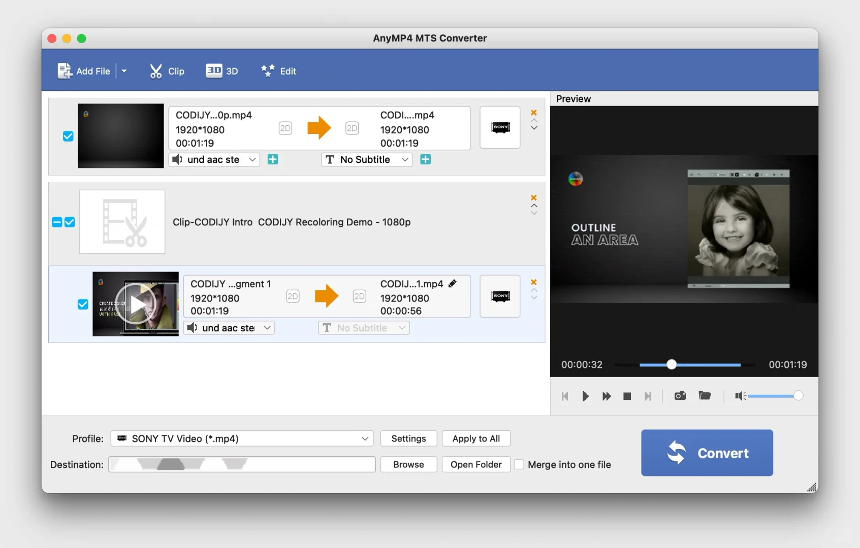Click Sony profile icon for segment 1
860x548 pixels.
500,296
